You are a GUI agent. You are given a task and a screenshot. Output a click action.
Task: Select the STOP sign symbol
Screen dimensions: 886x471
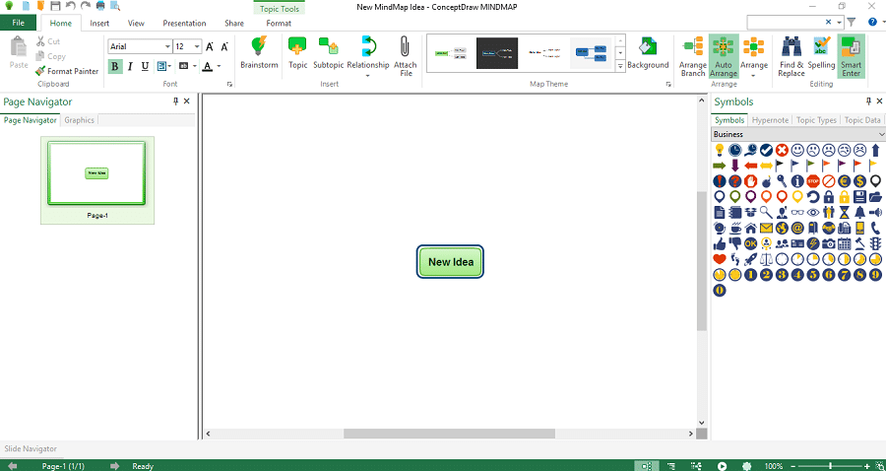(x=813, y=181)
